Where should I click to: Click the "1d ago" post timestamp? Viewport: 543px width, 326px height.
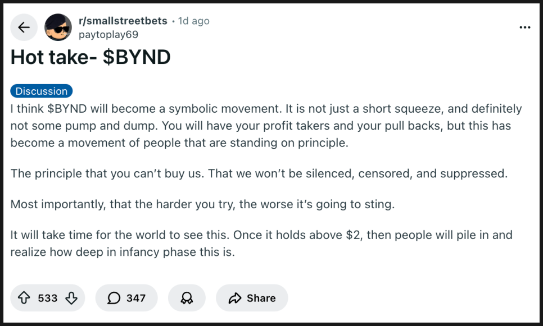click(x=194, y=21)
